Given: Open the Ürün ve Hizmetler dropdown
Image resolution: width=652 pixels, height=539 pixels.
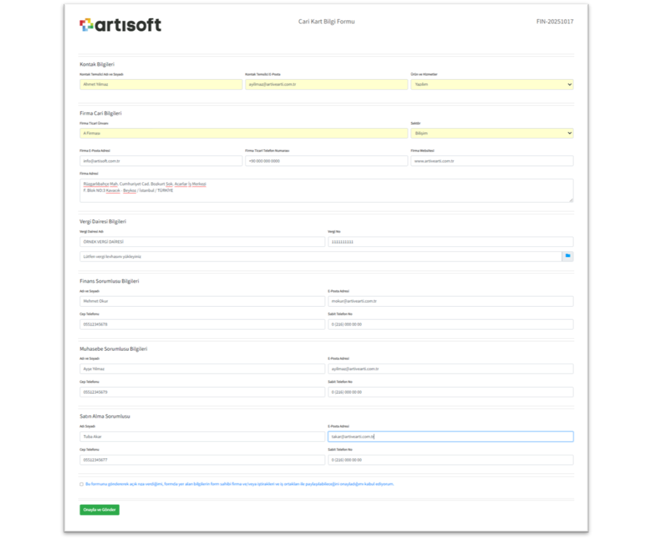Looking at the screenshot, I should click(x=491, y=84).
